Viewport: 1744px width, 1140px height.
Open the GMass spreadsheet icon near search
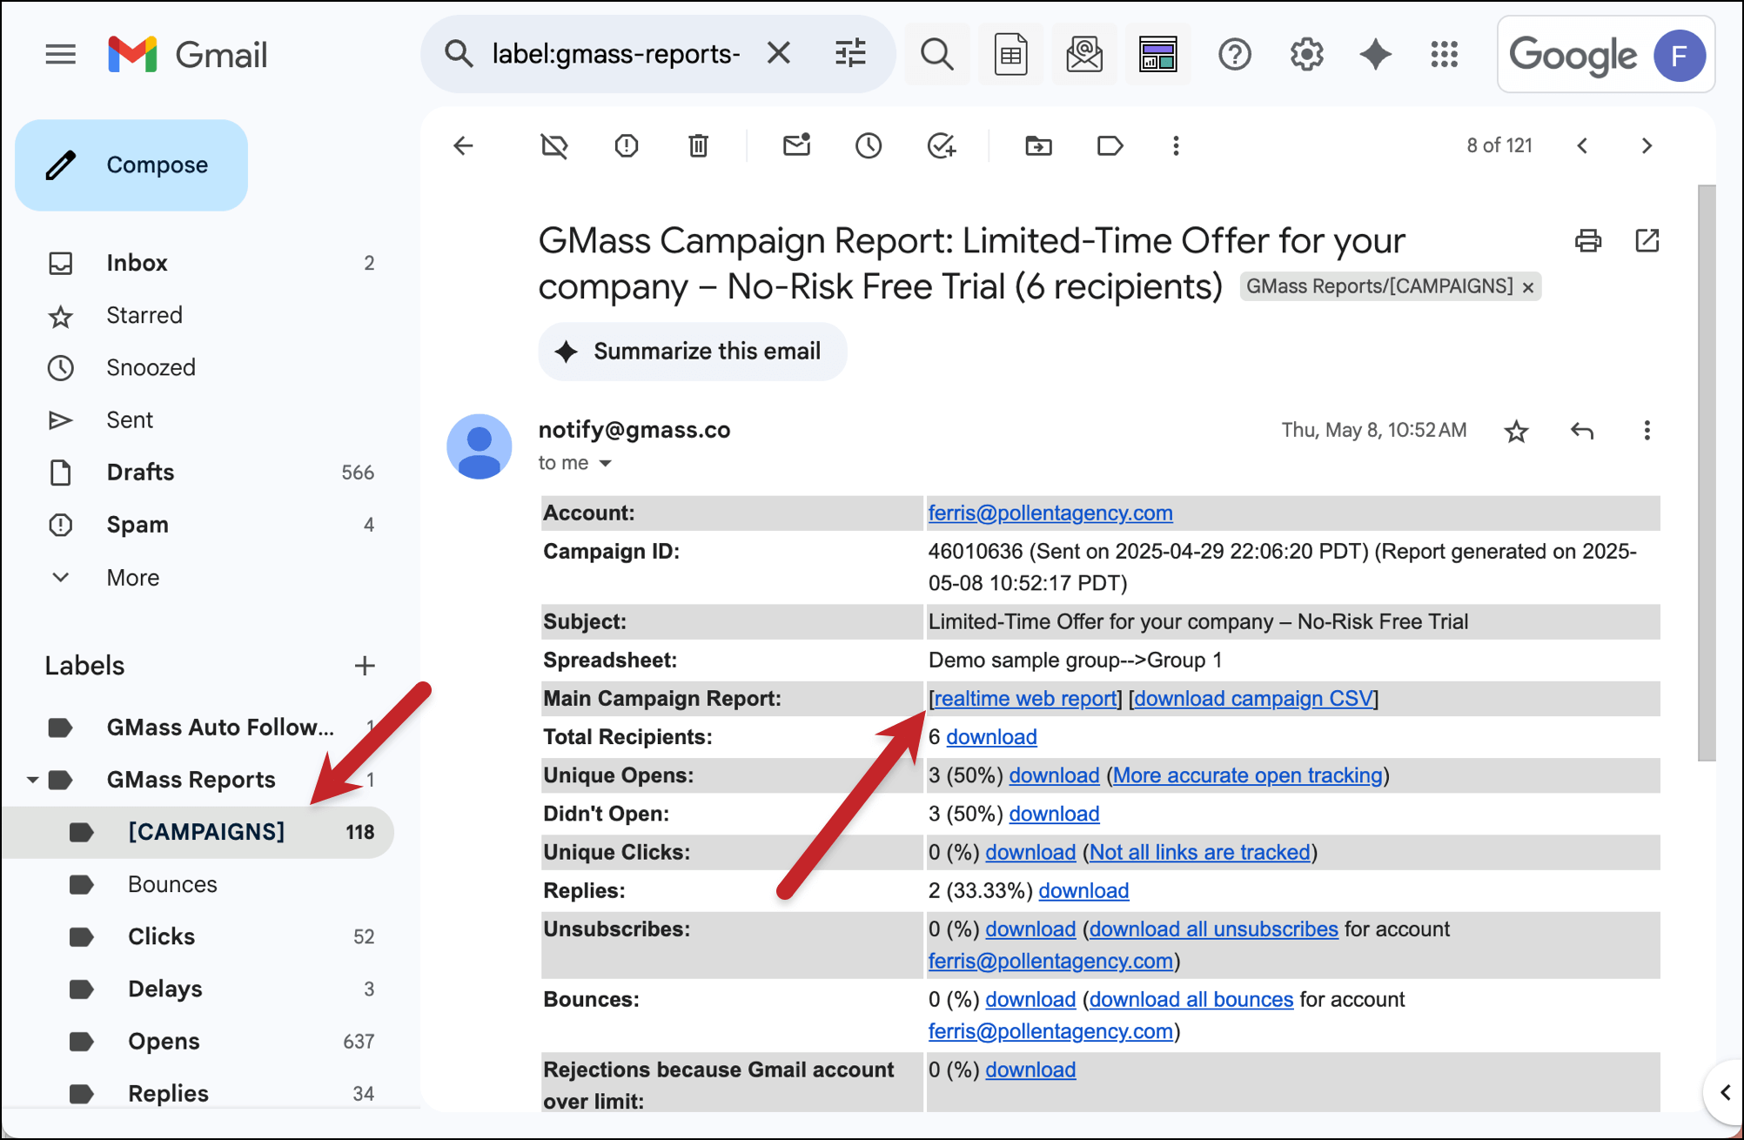(x=1010, y=55)
